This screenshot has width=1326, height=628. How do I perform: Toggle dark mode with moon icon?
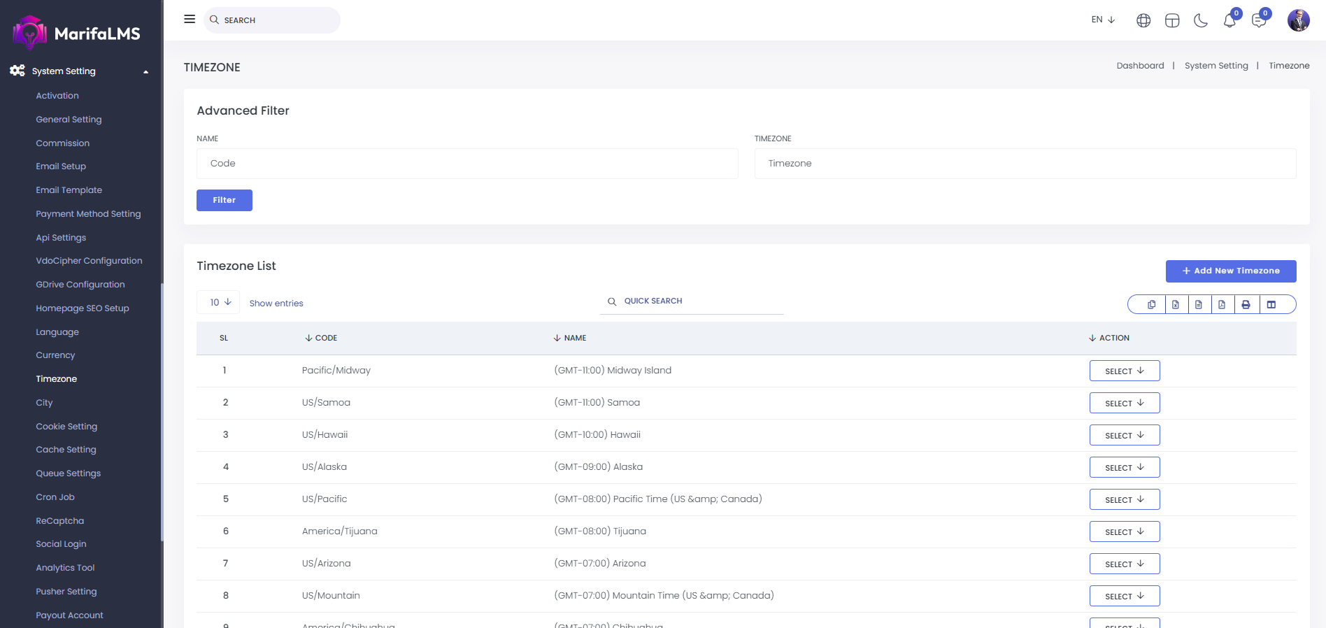click(x=1201, y=20)
